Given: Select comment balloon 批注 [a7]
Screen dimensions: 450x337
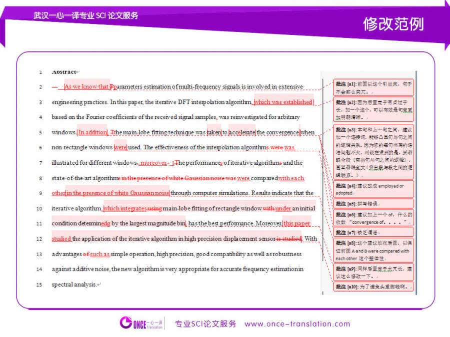Looking at the screenshot, I should (x=373, y=232).
